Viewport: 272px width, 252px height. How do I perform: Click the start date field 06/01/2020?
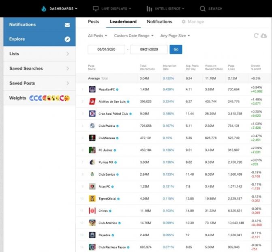(x=106, y=50)
